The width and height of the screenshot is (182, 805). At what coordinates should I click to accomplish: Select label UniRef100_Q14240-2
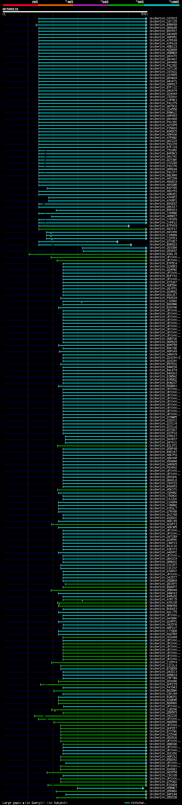pyautogui.click(x=165, y=358)
